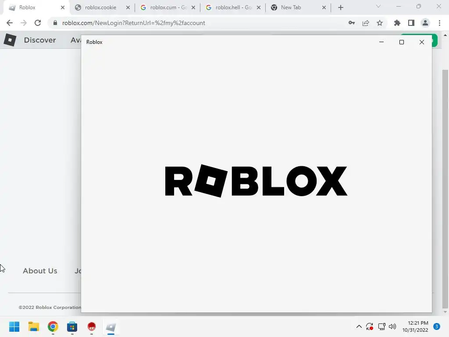Close the first Roblox browser tab
Viewport: 449px width, 337px height.
click(63, 8)
